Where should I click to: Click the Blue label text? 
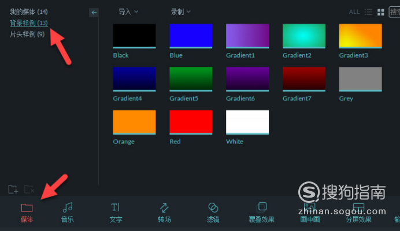[176, 55]
